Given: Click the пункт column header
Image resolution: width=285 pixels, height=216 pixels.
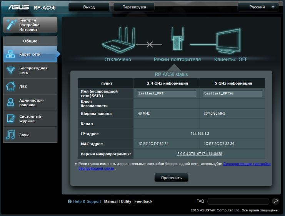Looking at the screenshot, I should 107,83.
